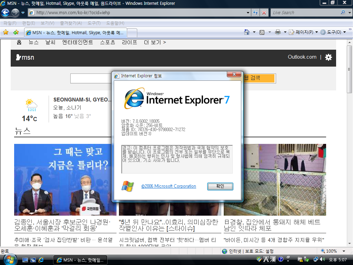Open the 김종인 서울시장 후보군 headline
Image resolution: width=353 pixels, height=265 pixels.
[62, 225]
